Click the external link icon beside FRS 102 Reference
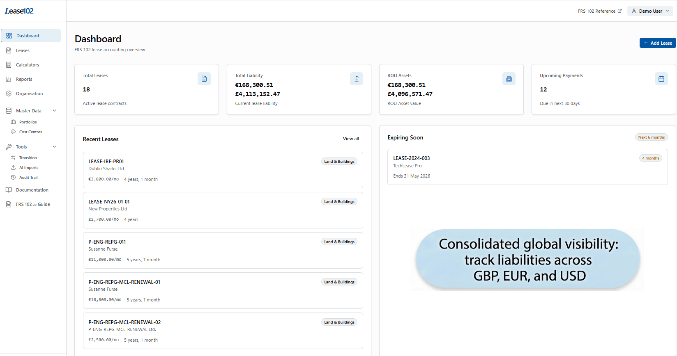 click(x=620, y=11)
